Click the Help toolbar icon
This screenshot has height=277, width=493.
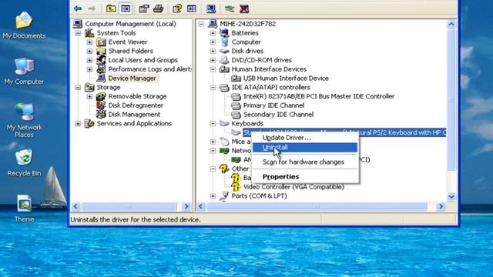pyautogui.click(x=177, y=8)
